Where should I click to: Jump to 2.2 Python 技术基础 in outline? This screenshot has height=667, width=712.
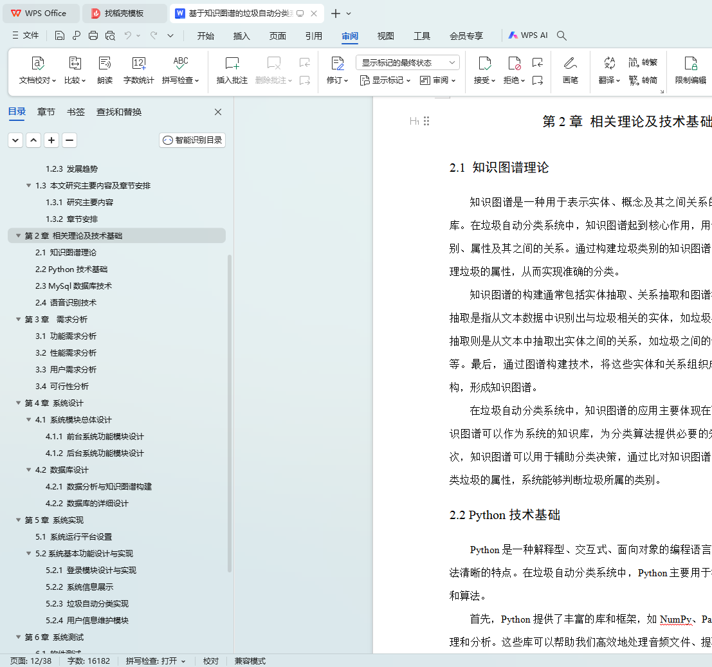[71, 270]
